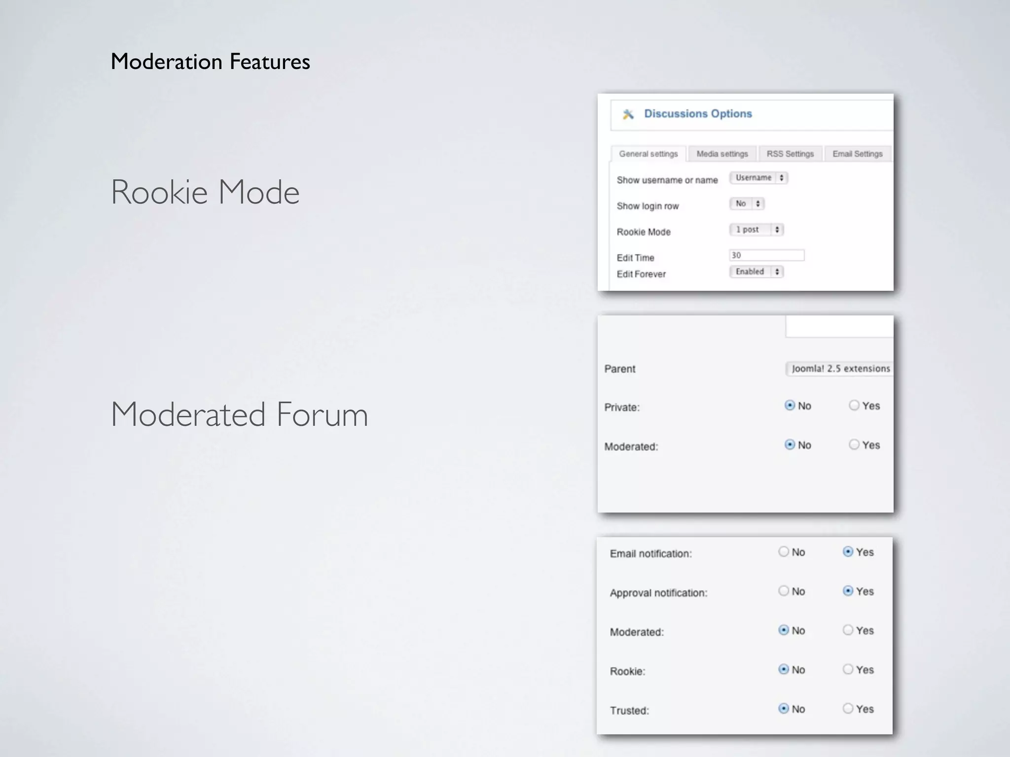
Task: Select No for Email notification
Action: coord(784,552)
